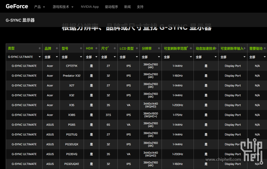Image resolution: width=267 pixels, height=169 pixels.
Task: Sort by 动态加速技术 column arrows
Action: coord(216,48)
